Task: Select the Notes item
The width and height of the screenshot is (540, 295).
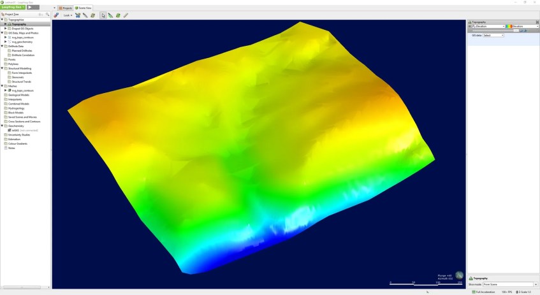Action: pos(11,148)
